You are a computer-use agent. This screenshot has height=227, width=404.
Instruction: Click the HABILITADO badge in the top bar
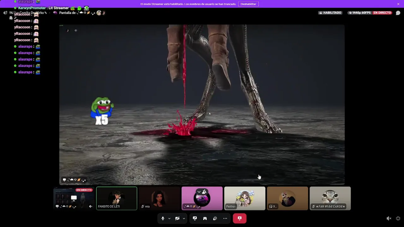click(x=330, y=13)
